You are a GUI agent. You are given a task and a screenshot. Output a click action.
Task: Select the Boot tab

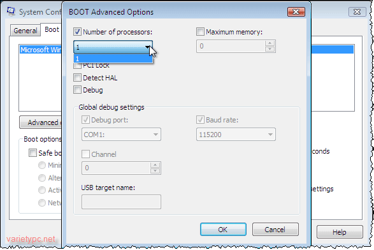[x=52, y=29]
